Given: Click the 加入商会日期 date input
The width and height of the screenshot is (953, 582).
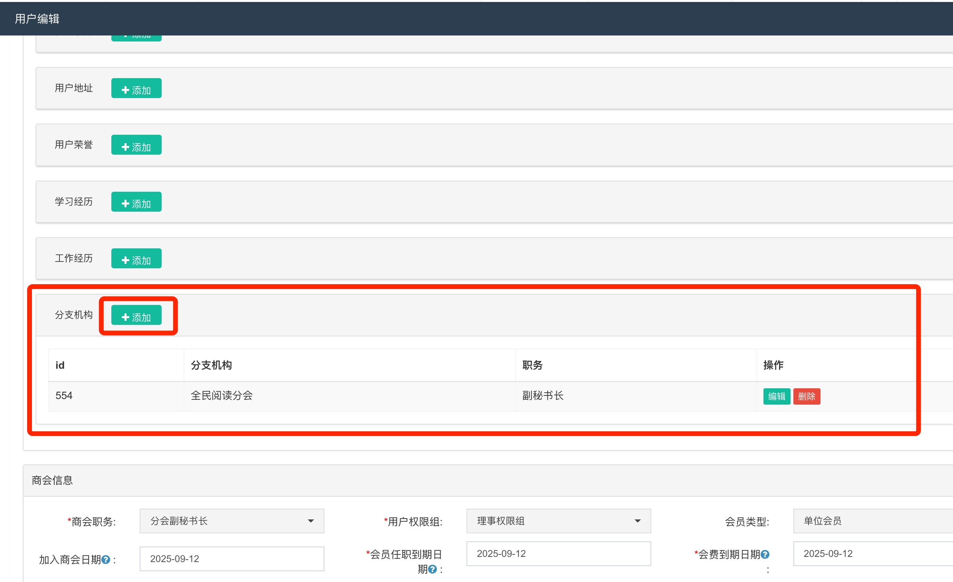Looking at the screenshot, I should point(231,559).
